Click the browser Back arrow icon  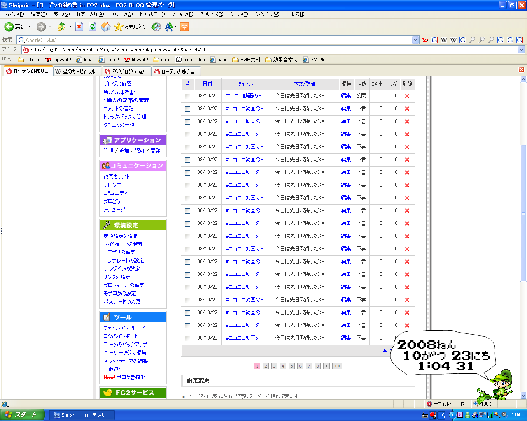(x=9, y=27)
